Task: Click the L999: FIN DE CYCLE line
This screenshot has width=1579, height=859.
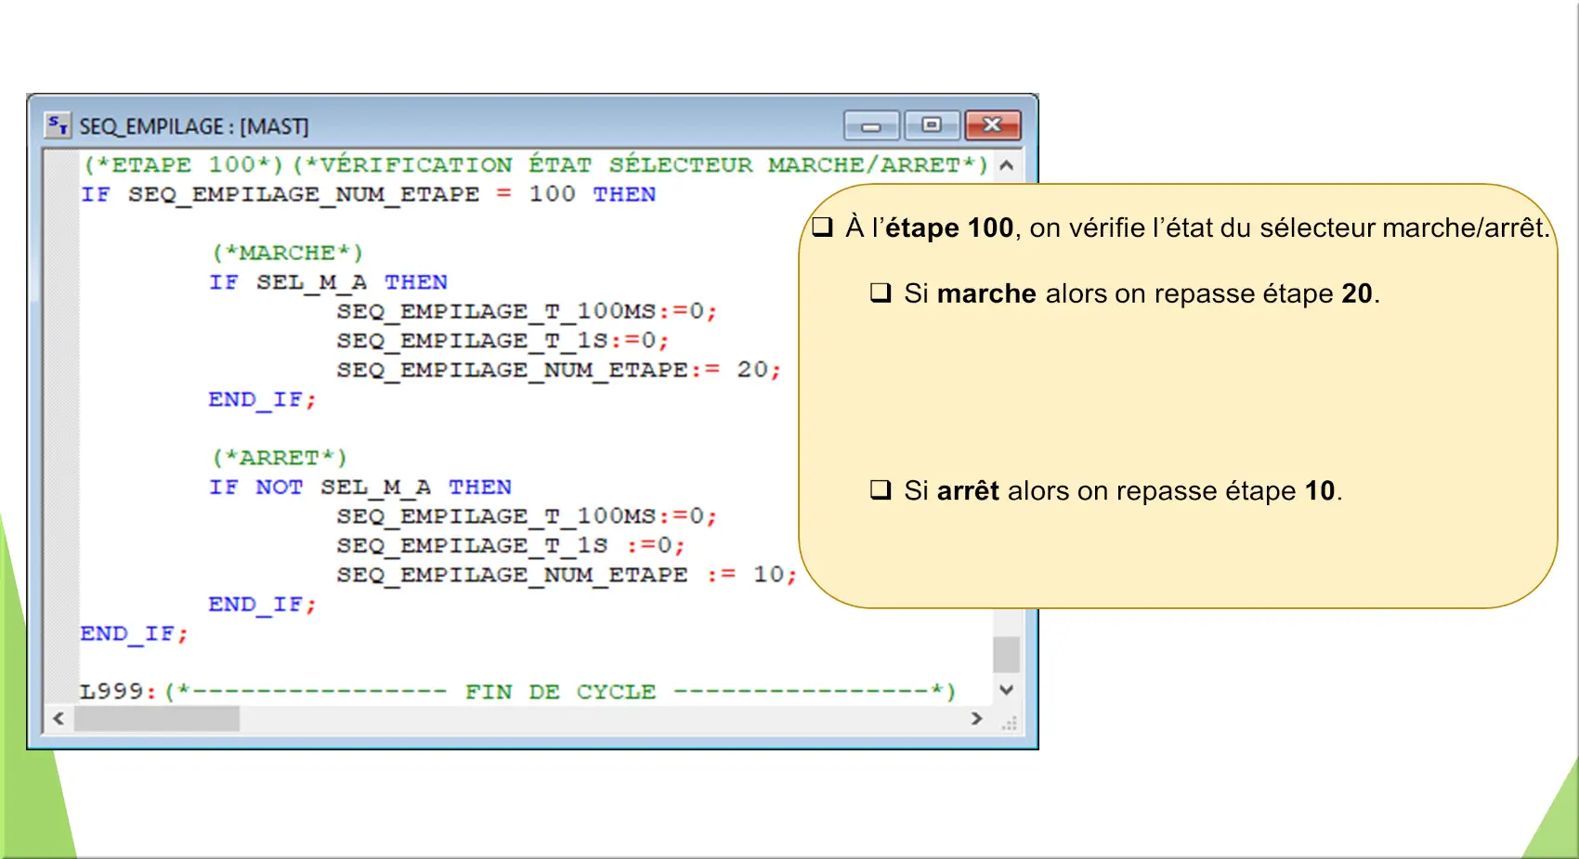Action: (517, 692)
